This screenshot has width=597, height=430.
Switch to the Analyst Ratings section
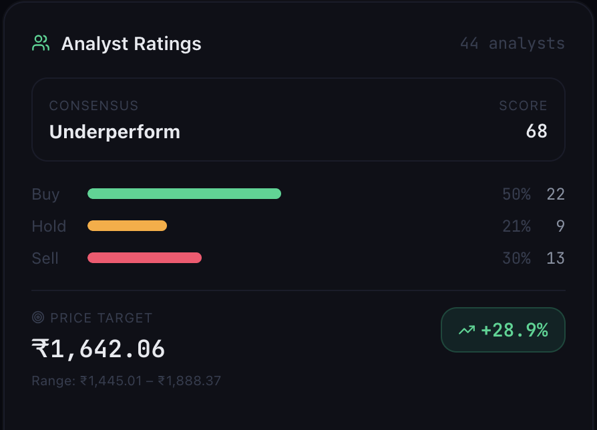[131, 43]
